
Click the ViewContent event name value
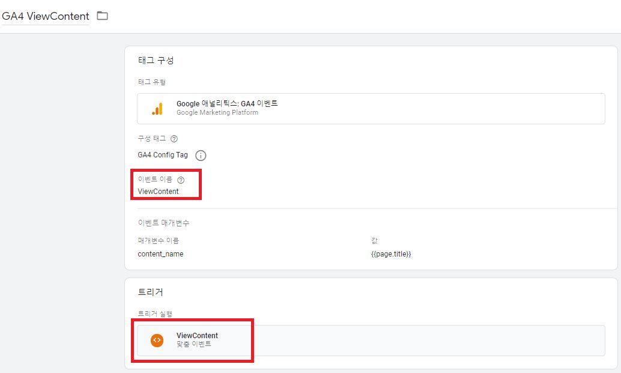158,191
